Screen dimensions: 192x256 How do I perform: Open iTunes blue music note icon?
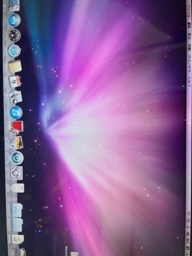[x=16, y=112]
